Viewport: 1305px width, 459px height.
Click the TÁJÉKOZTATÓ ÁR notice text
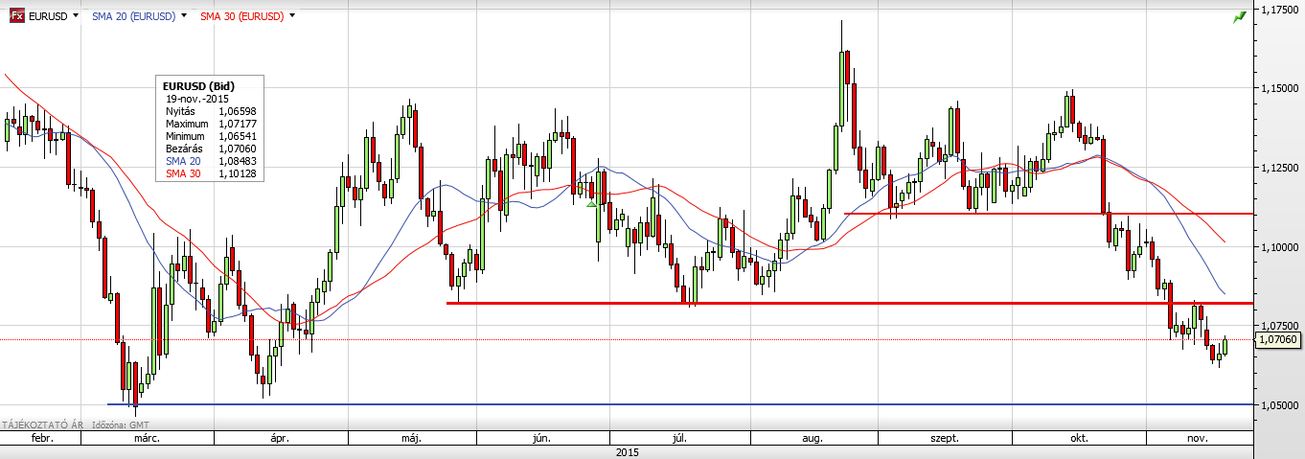[x=42, y=423]
